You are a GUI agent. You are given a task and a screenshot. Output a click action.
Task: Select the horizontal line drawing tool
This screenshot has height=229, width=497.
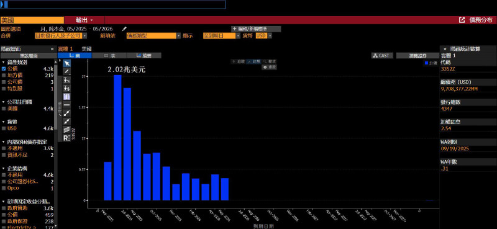[67, 105]
